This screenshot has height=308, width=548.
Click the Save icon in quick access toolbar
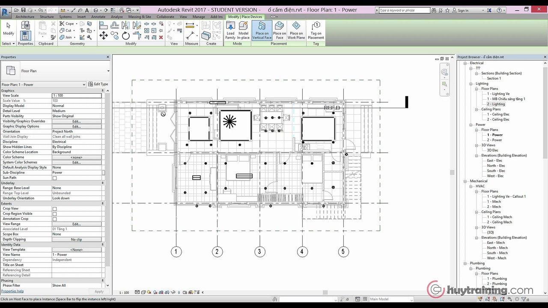(x=23, y=10)
